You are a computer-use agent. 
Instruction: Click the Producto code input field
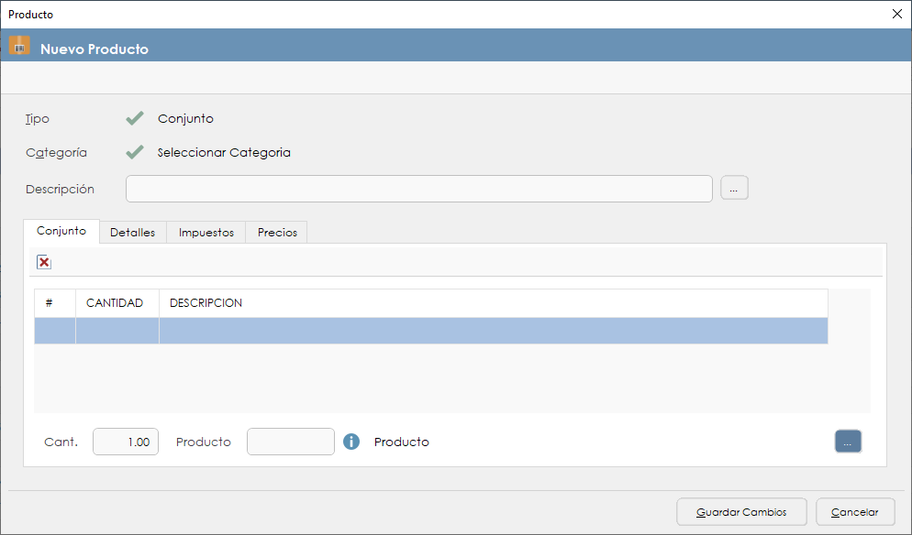tap(291, 442)
